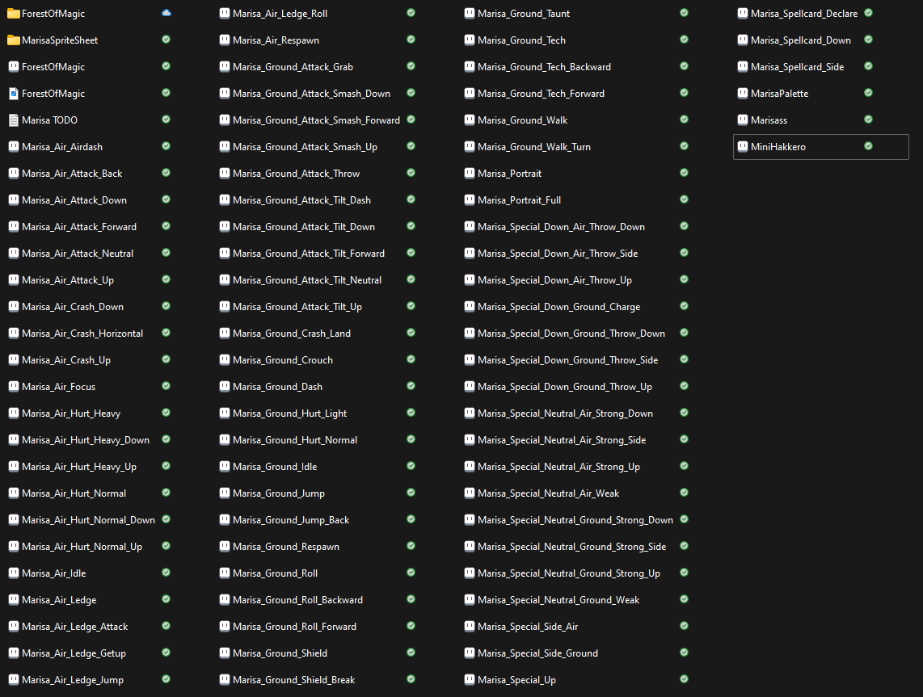Click the green sync checkmark for Marisa_Special_Side_Air
Image resolution: width=923 pixels, height=697 pixels.
coord(684,626)
